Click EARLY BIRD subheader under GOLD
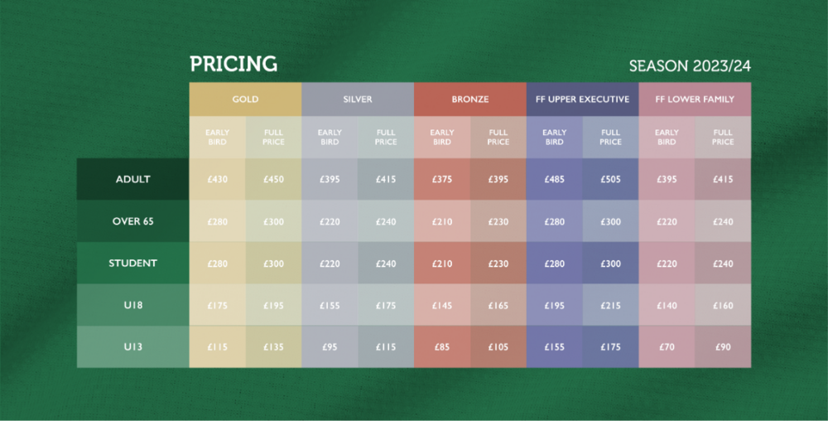The image size is (828, 421). pos(217,137)
